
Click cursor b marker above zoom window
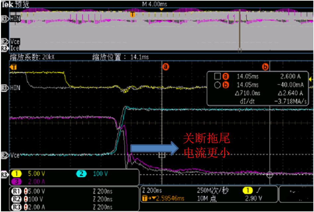point(265,67)
